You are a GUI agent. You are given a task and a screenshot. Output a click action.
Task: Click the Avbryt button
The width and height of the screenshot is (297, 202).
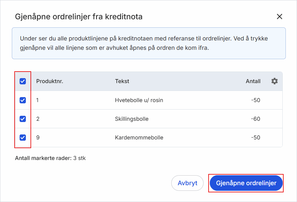187,183
